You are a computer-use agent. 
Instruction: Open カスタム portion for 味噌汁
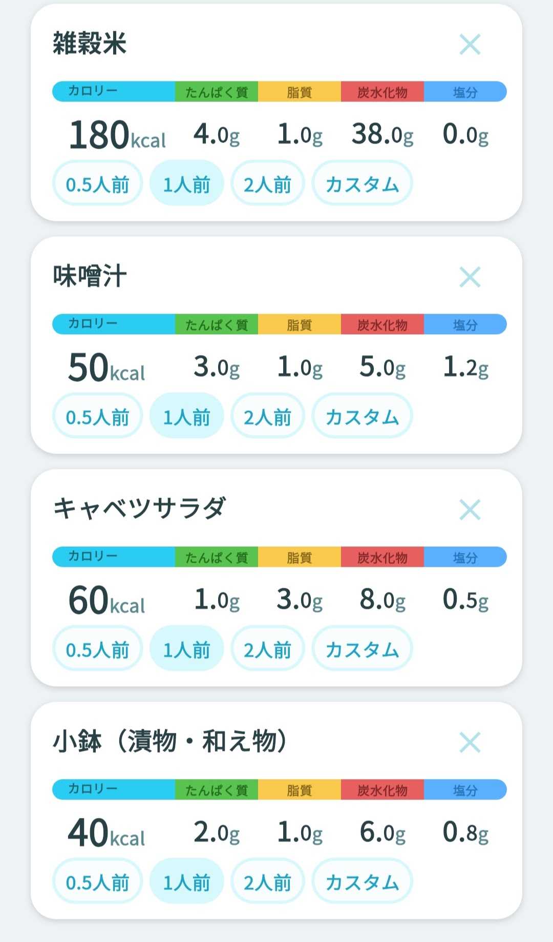(362, 416)
